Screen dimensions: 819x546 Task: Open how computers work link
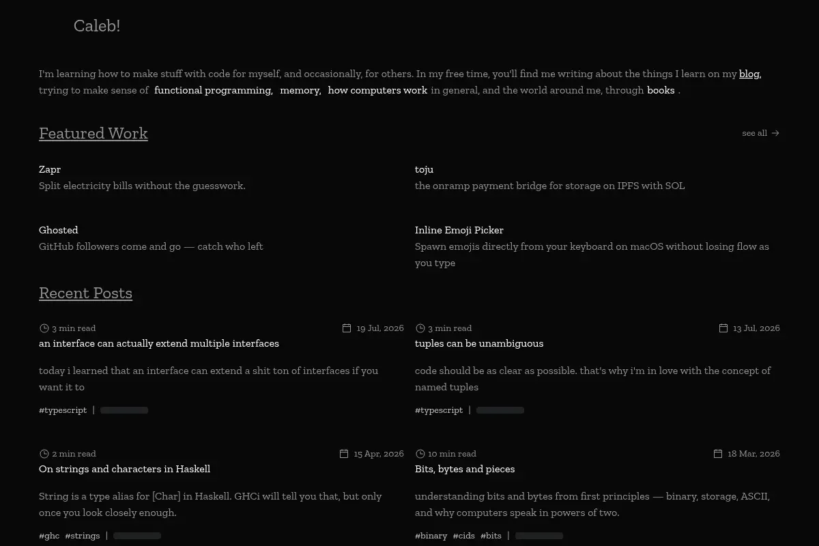click(377, 90)
